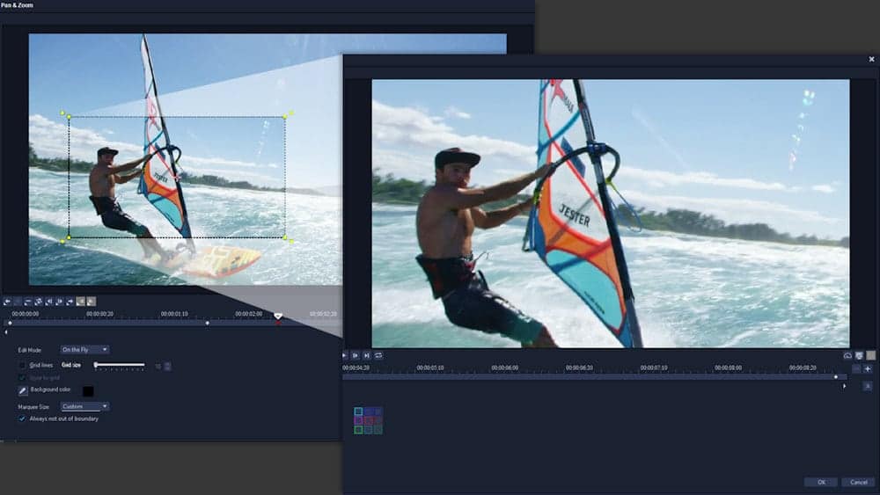Zoom out the timeline with minus icon
Screen dimensions: 880x495
856,368
